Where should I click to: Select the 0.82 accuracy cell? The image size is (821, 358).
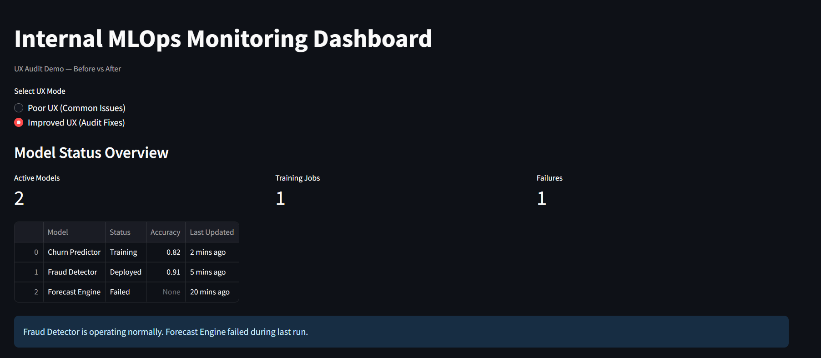point(173,252)
